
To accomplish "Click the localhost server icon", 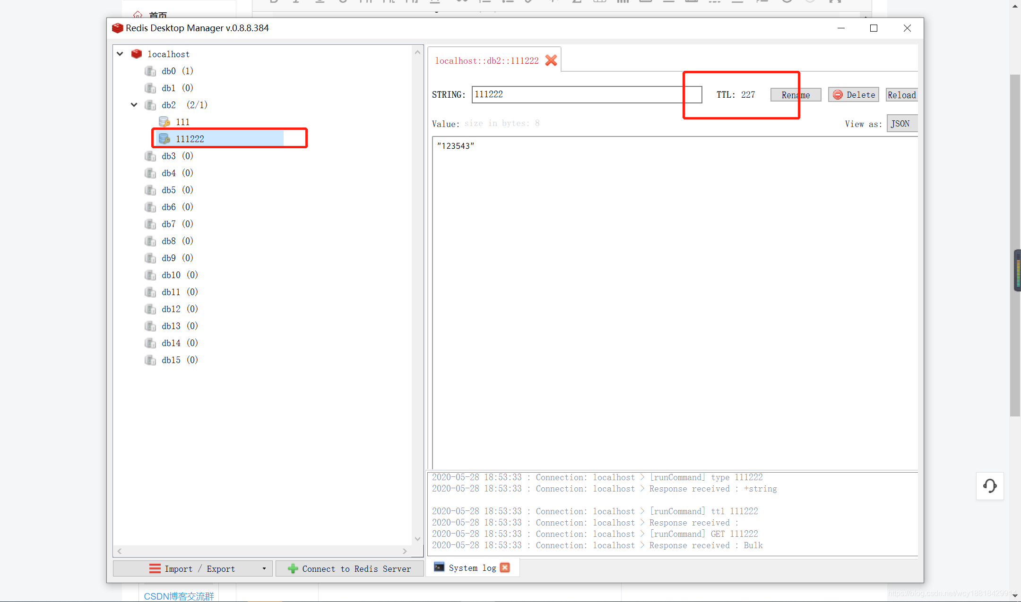I will coord(137,54).
